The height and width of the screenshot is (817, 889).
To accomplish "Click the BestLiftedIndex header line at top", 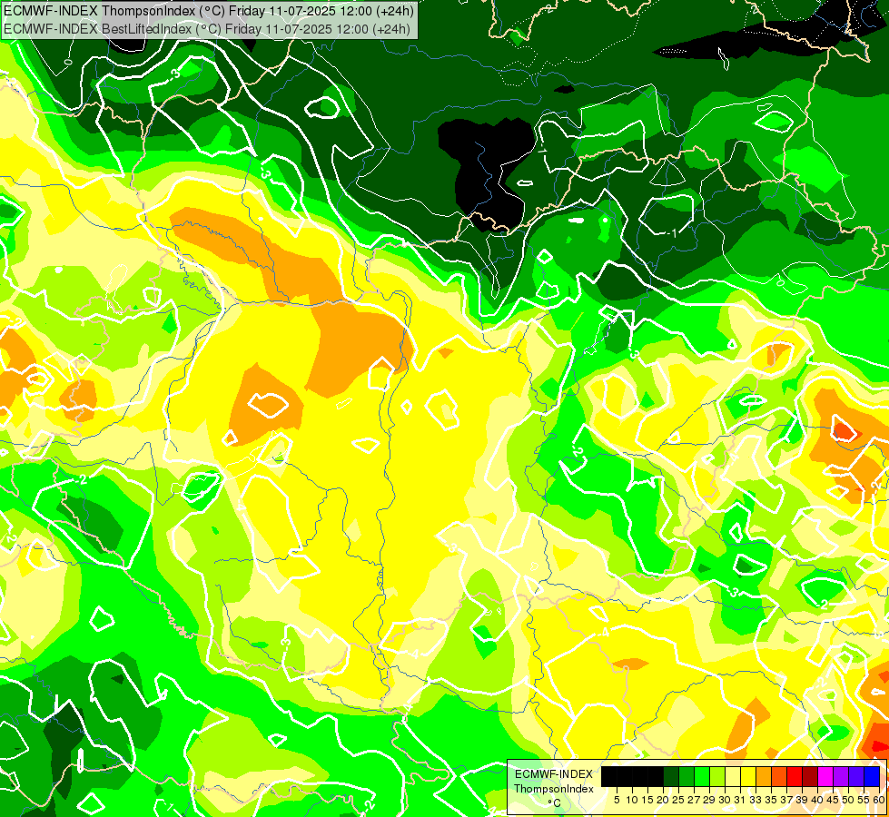I will coord(207,28).
